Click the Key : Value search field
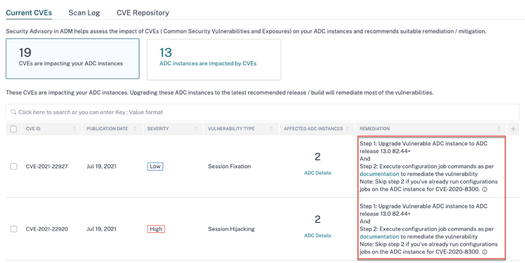Viewport: 525px width, 263px height. point(263,112)
